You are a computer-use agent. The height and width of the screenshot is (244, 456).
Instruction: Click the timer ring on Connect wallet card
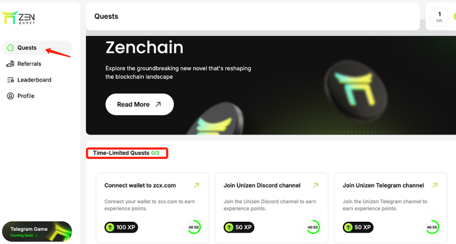pyautogui.click(x=194, y=227)
